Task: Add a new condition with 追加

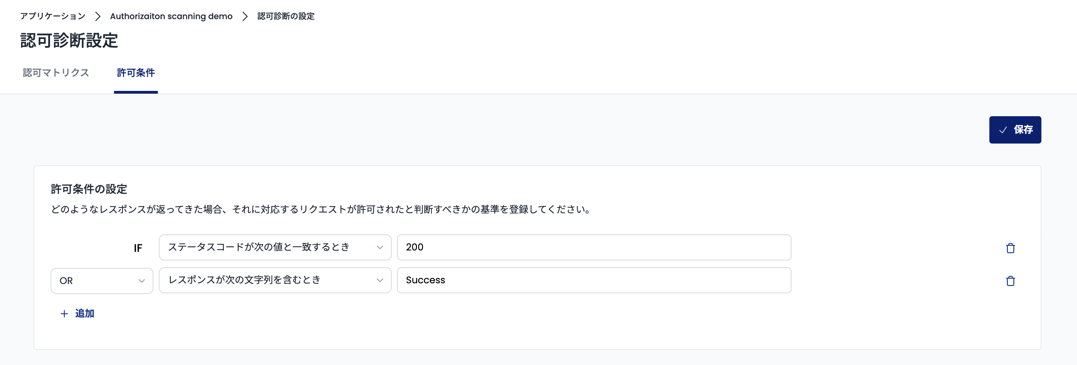Action: (x=77, y=313)
